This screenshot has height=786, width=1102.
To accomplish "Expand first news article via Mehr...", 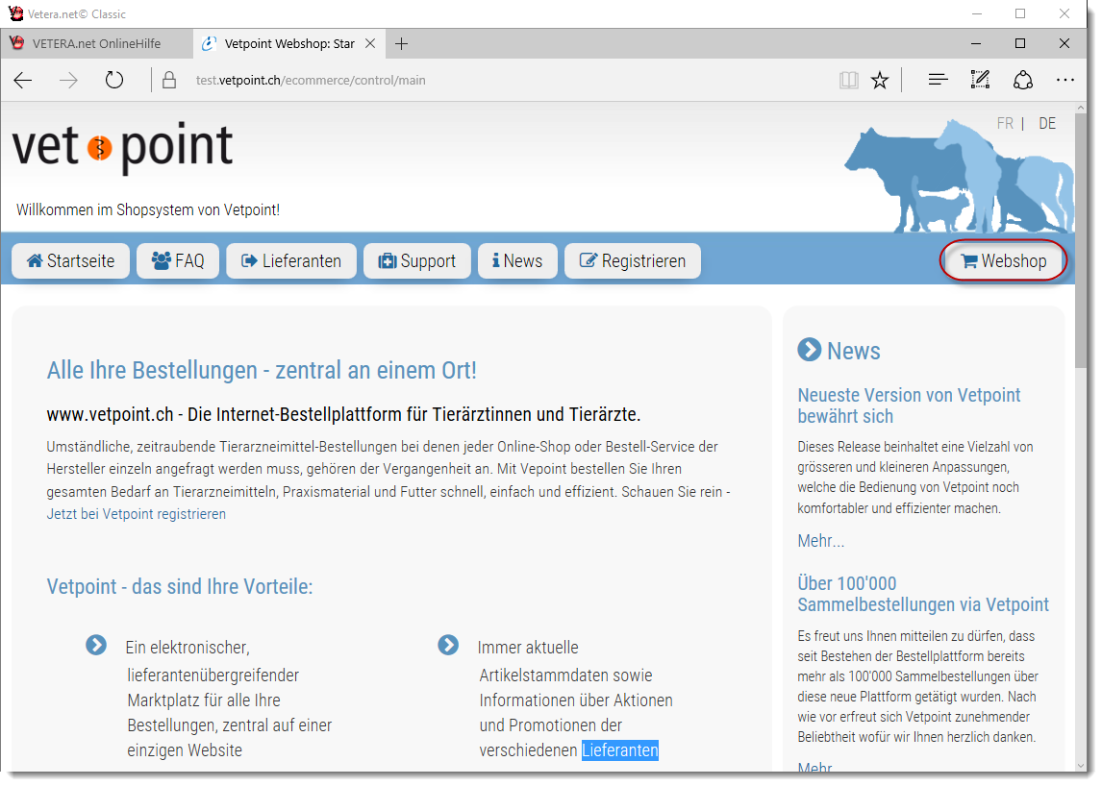I will (x=820, y=541).
